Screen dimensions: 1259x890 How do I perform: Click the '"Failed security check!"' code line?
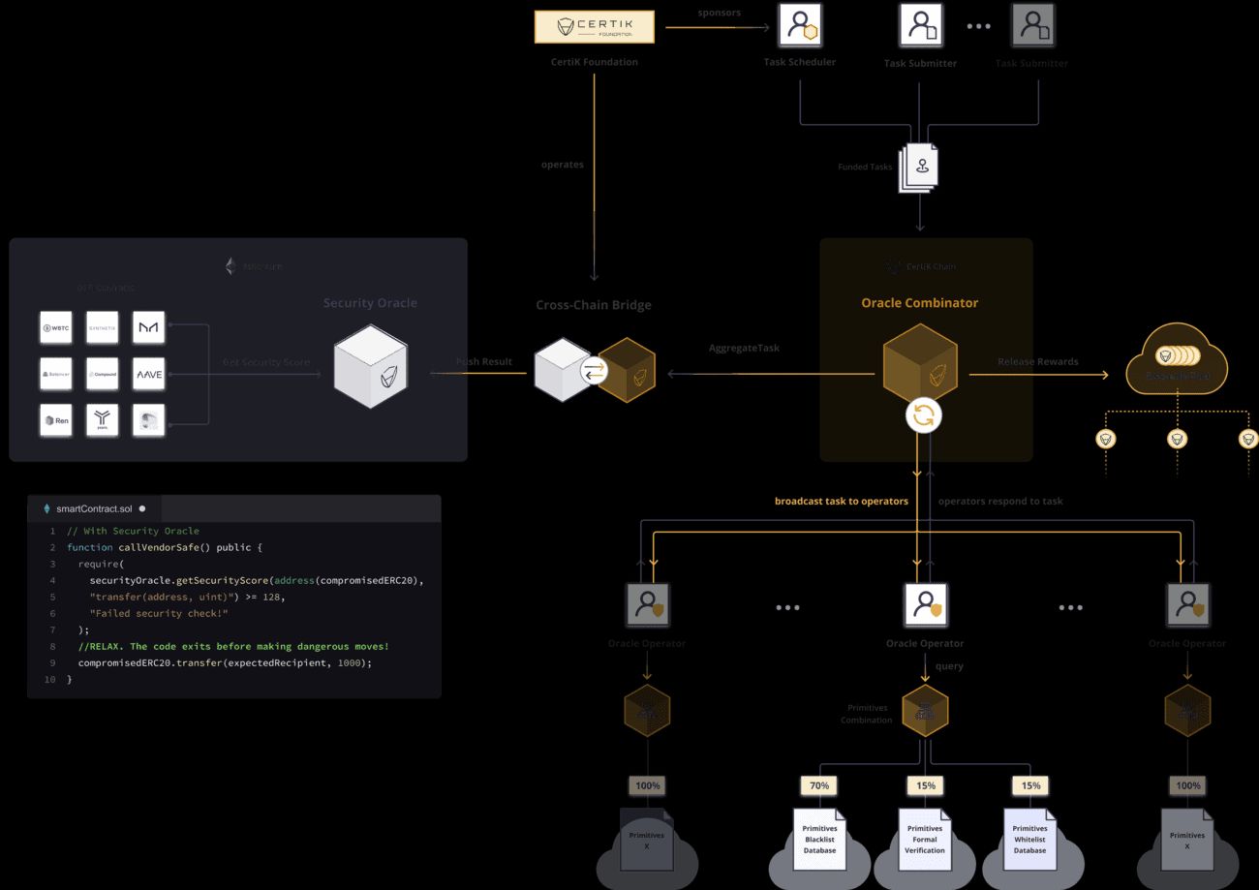click(x=158, y=613)
